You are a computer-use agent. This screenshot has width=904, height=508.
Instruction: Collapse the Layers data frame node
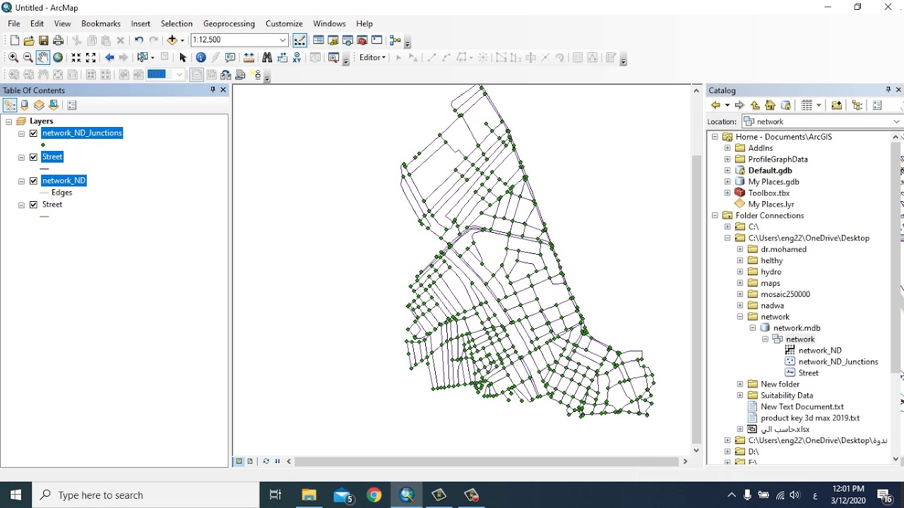click(x=8, y=121)
